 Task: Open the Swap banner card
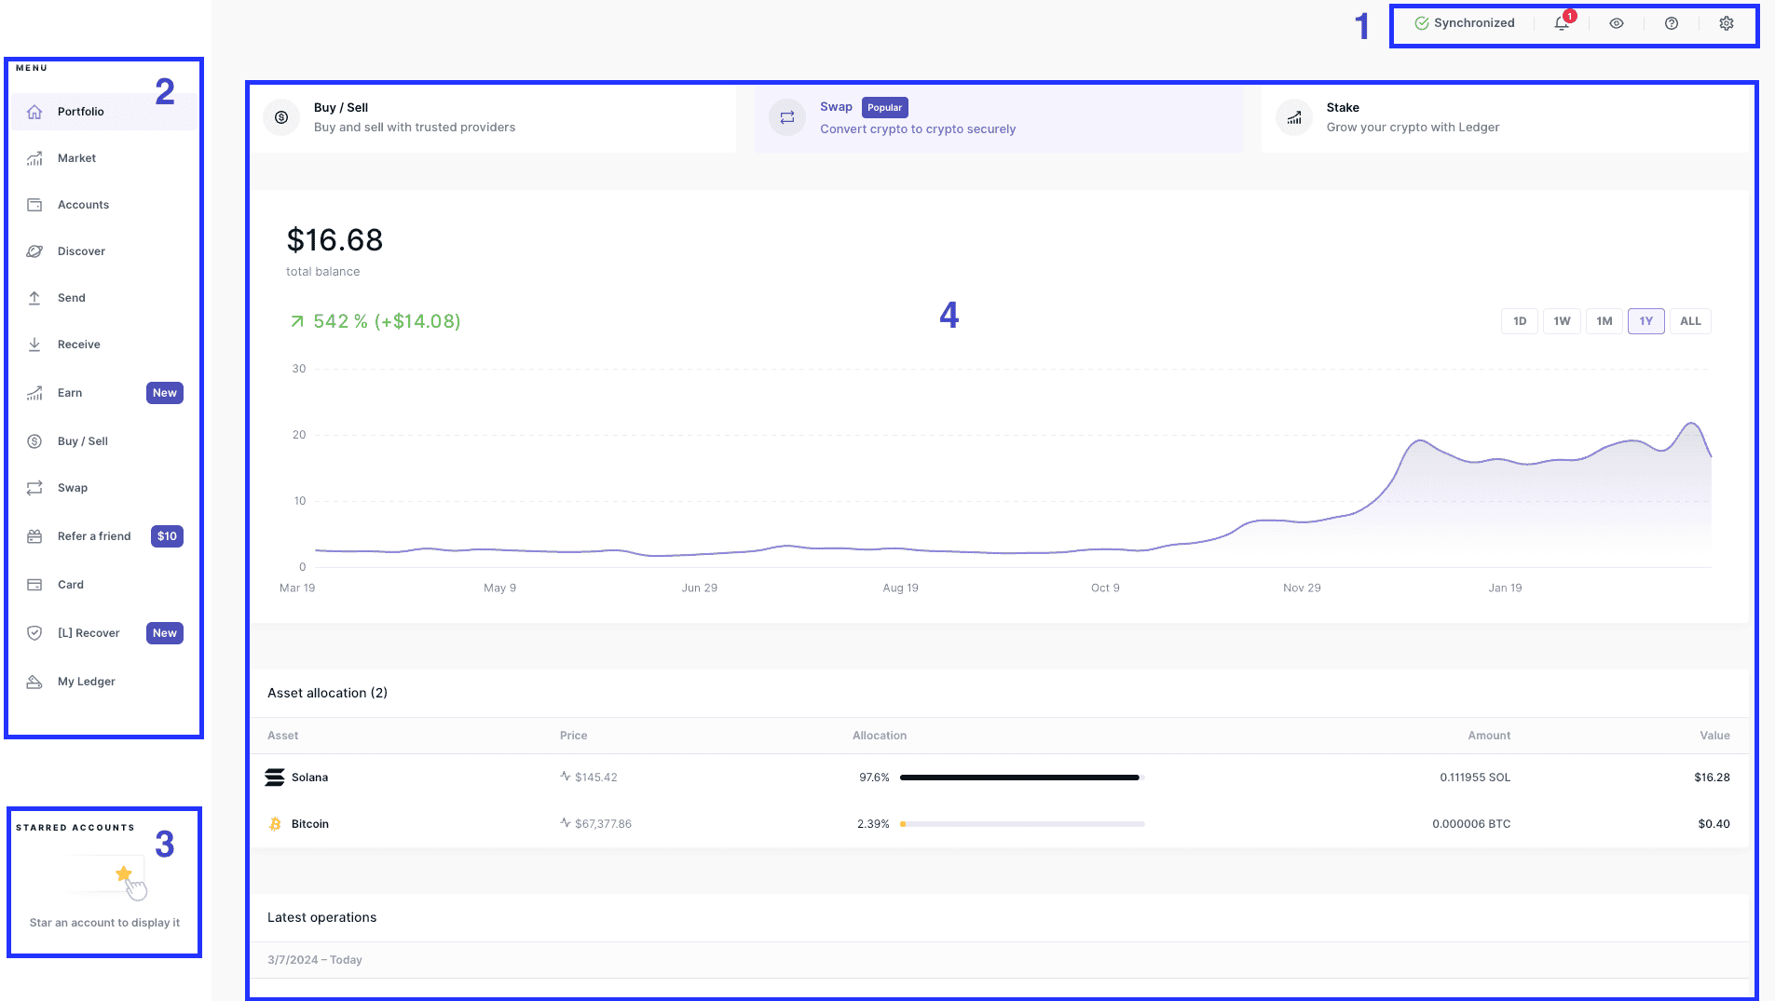click(998, 118)
